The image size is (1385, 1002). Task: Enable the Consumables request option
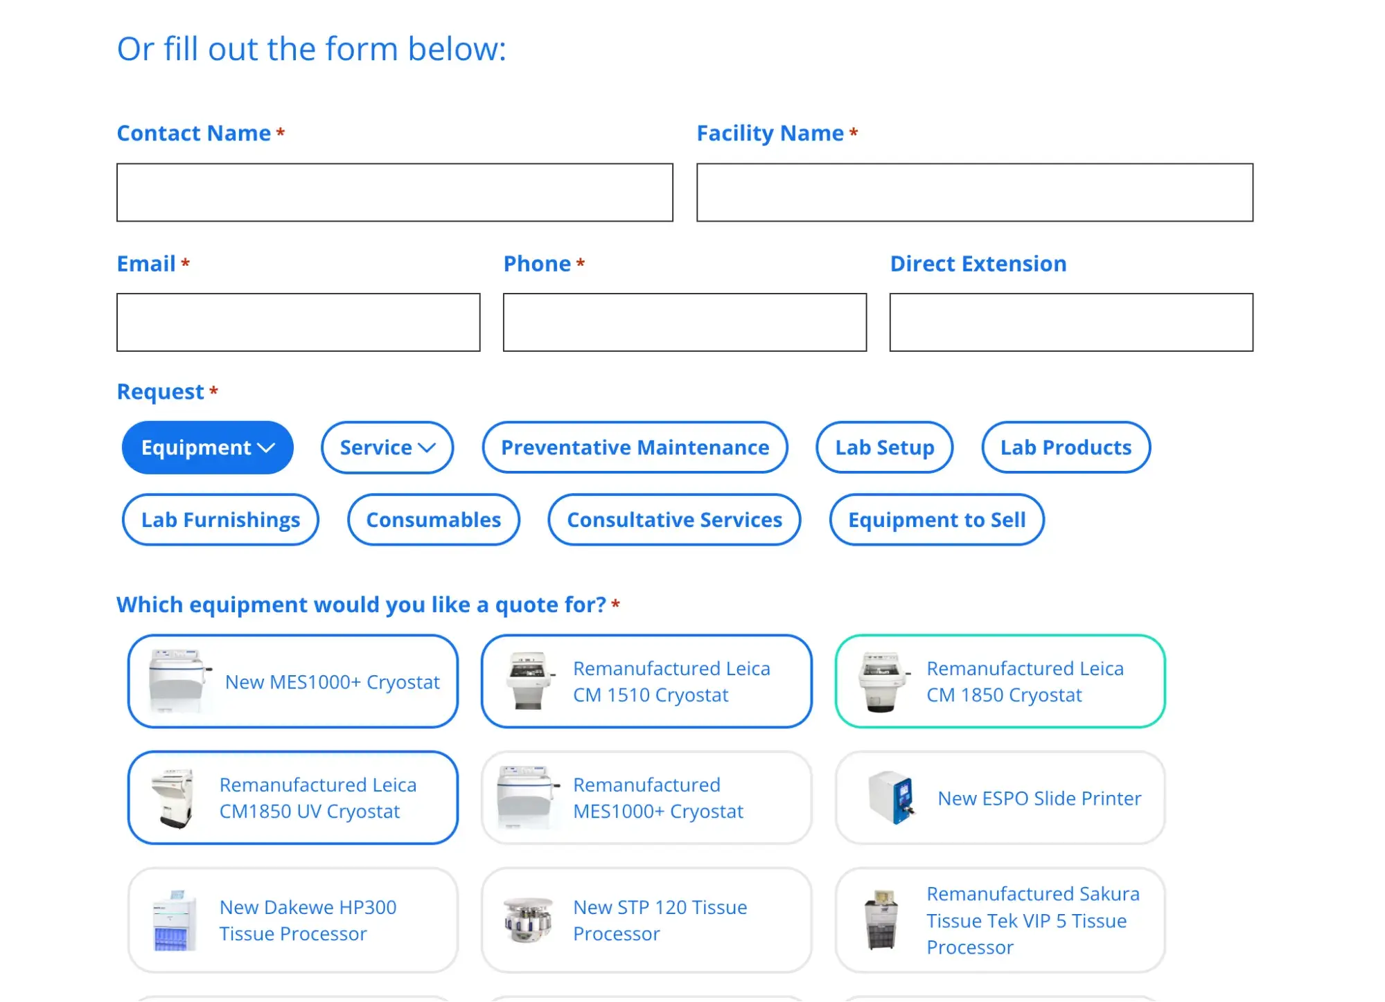click(x=433, y=519)
